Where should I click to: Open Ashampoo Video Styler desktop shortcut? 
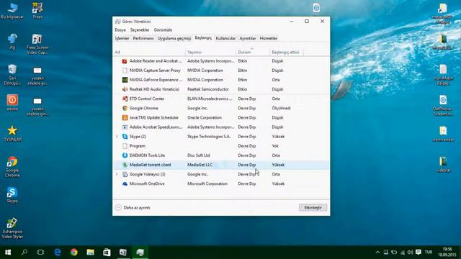[12, 228]
